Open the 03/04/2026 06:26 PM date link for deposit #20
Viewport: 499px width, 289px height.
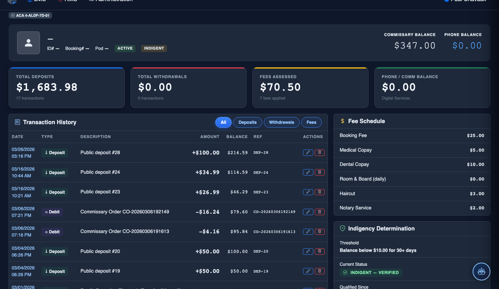coord(23,252)
